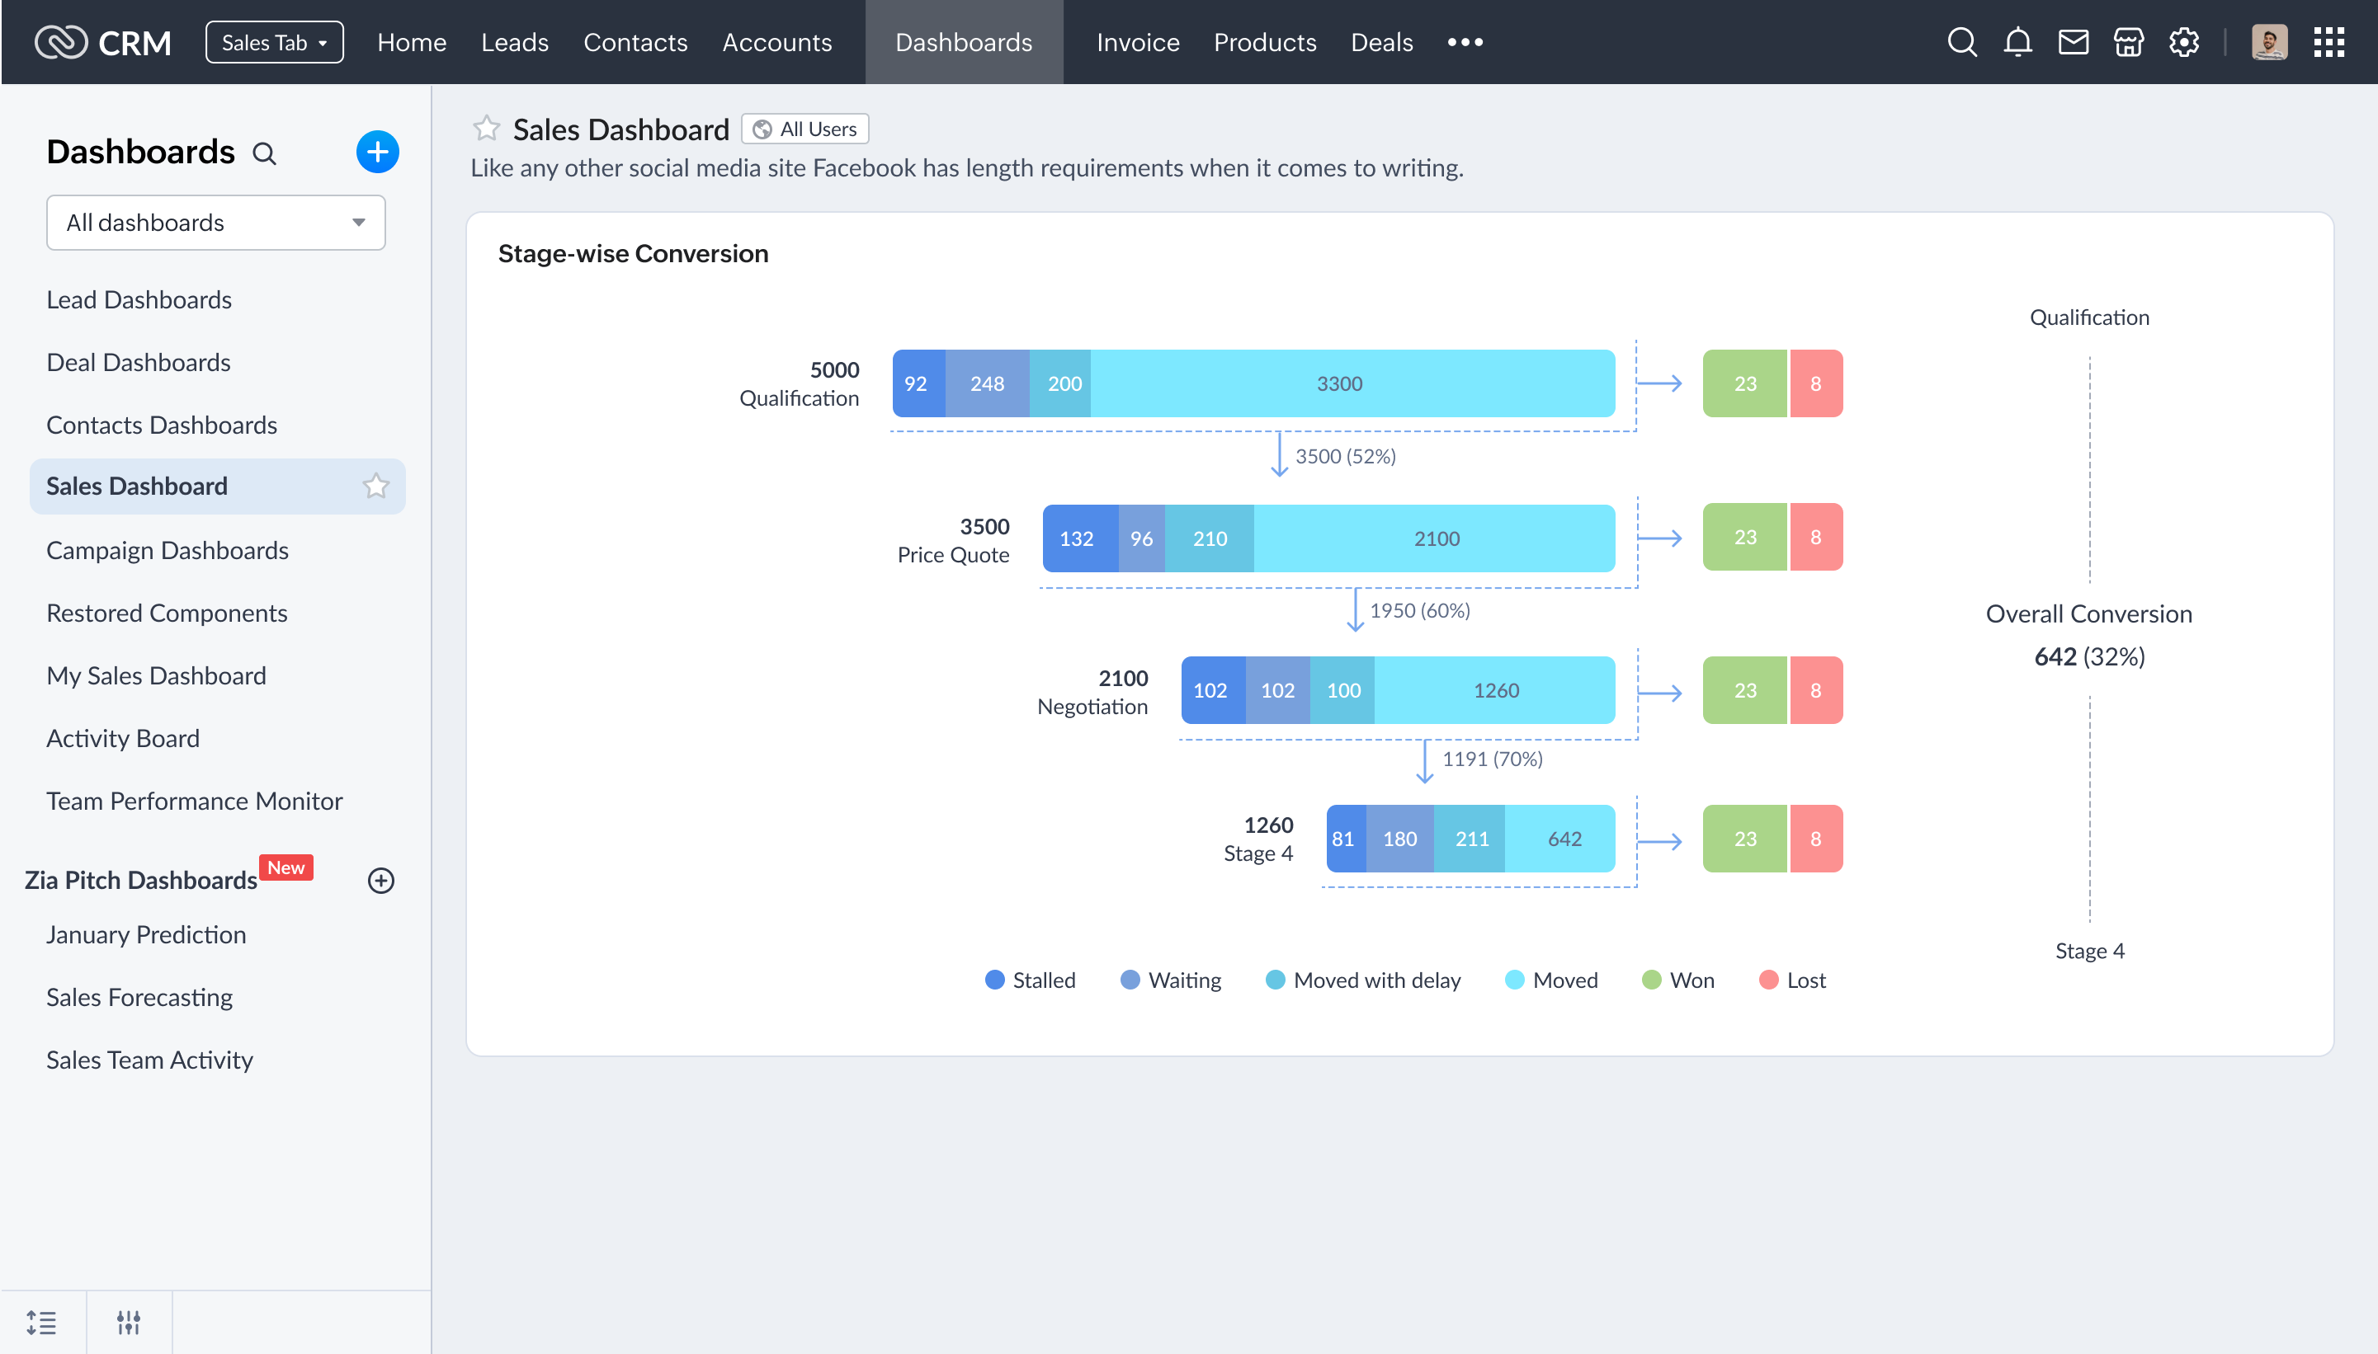
Task: Open the setup gear icon
Action: click(x=2183, y=42)
